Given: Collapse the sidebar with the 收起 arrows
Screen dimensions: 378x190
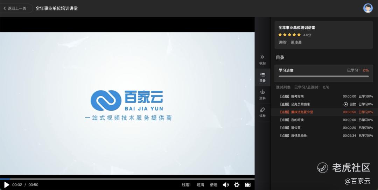Looking at the screenshot, I should pos(262,60).
